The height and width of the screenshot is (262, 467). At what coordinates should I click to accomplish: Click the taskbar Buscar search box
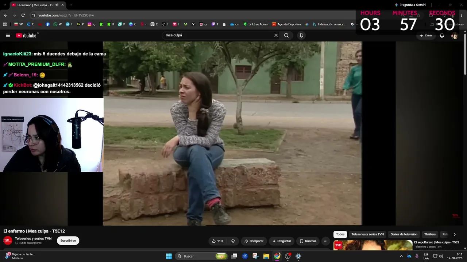tap(202, 256)
